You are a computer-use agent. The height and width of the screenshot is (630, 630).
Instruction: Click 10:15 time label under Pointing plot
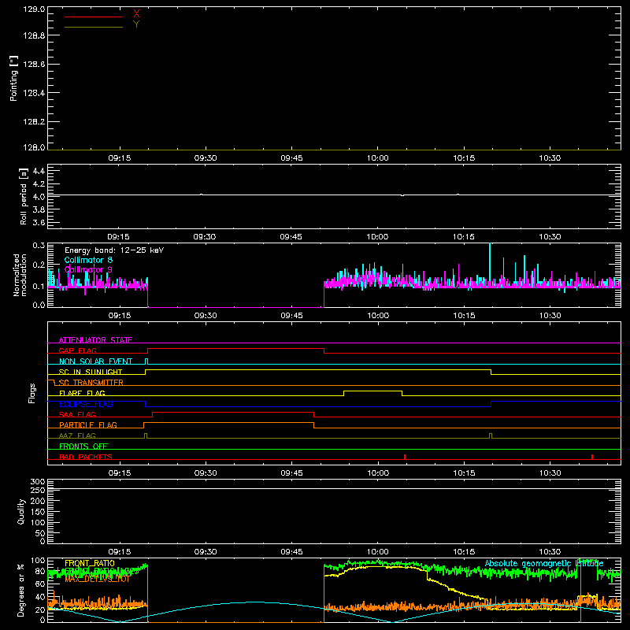464,158
